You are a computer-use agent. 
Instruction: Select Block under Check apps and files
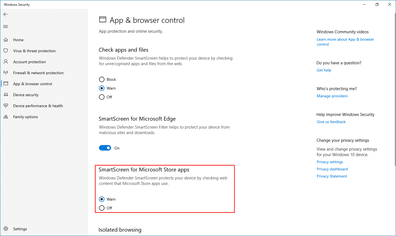point(102,79)
